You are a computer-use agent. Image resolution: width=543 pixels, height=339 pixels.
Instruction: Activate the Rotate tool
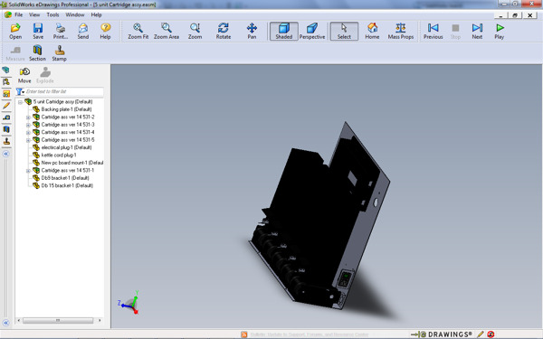click(224, 31)
